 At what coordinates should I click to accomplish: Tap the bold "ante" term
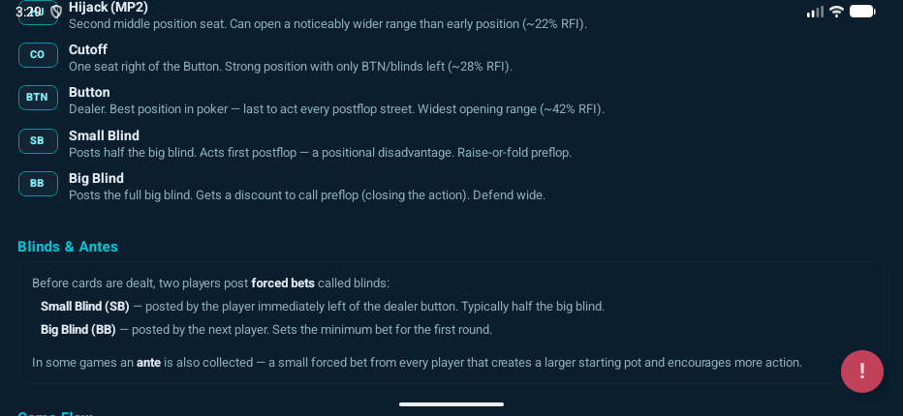coord(149,363)
